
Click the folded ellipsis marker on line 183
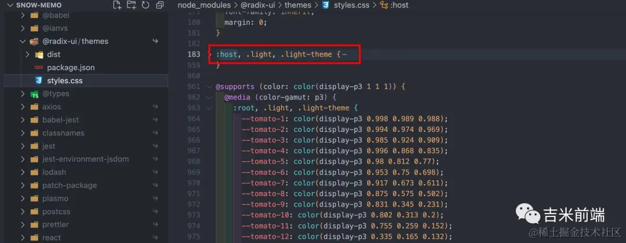344,54
